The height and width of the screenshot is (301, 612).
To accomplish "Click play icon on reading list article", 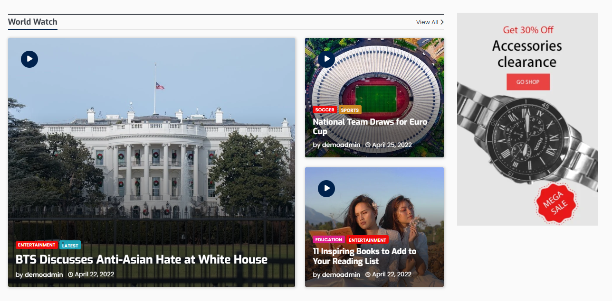I will [x=326, y=188].
